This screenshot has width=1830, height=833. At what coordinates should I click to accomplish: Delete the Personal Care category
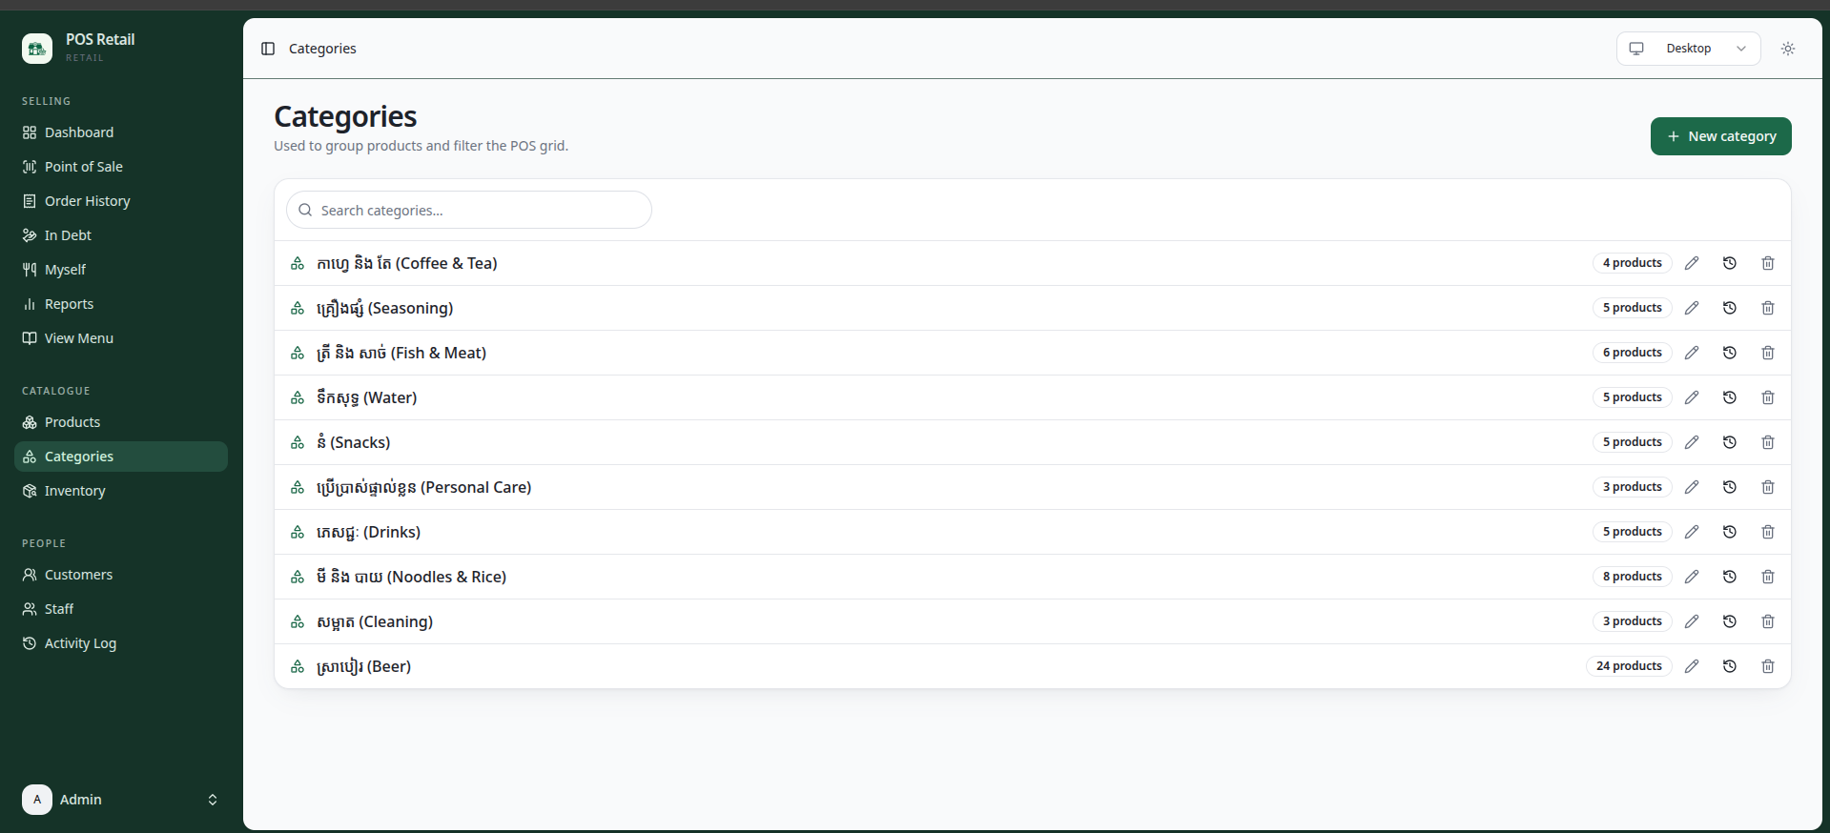click(1768, 487)
